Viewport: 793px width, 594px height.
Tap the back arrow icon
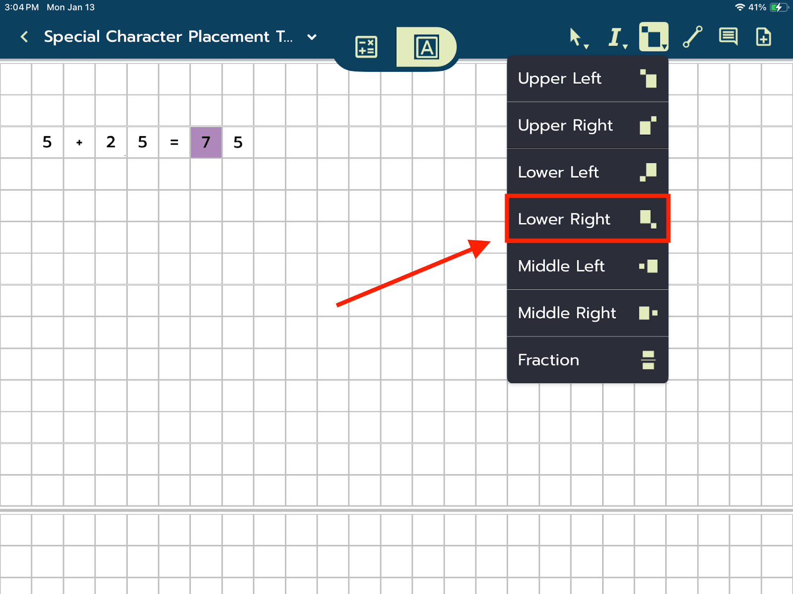tap(24, 37)
